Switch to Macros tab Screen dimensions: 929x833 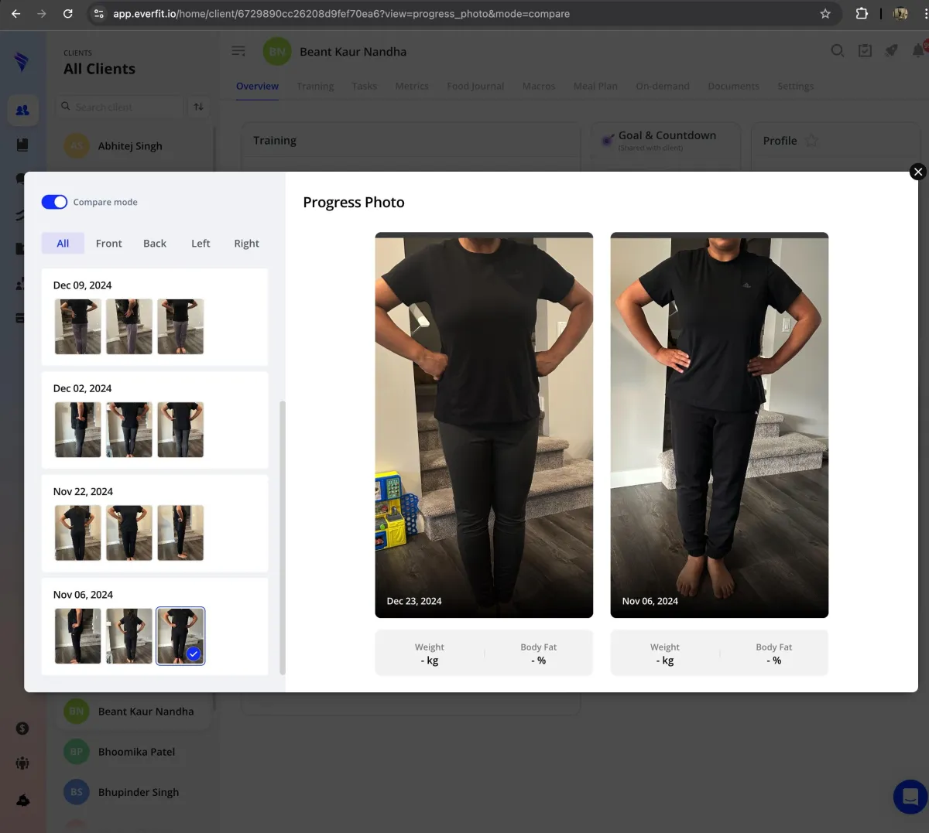[539, 86]
